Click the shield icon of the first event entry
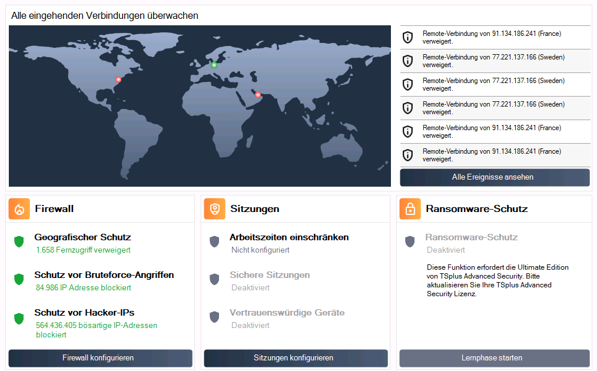597x371 pixels. (x=407, y=38)
